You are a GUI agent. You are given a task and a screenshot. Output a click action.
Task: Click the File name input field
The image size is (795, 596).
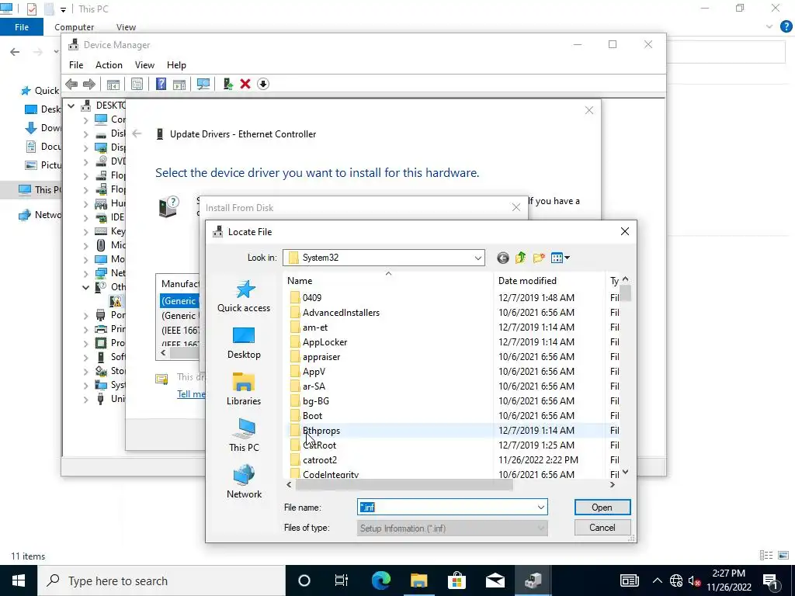tap(446, 508)
